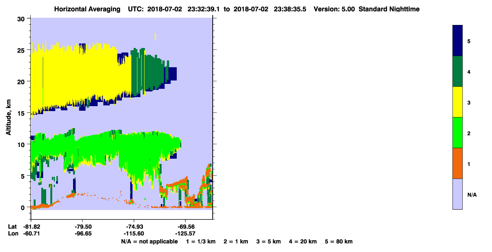Click latitude value '-81.82'
492x252 pixels.
(x=32, y=227)
